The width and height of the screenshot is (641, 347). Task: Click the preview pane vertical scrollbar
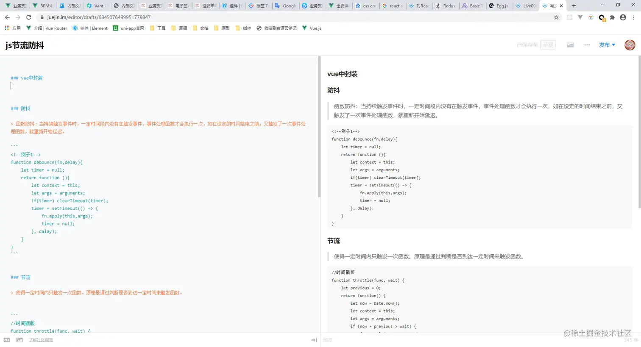639,132
